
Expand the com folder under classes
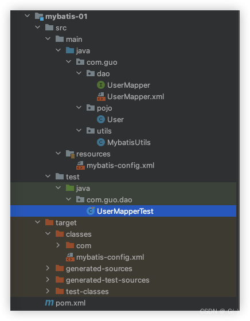pos(58,245)
